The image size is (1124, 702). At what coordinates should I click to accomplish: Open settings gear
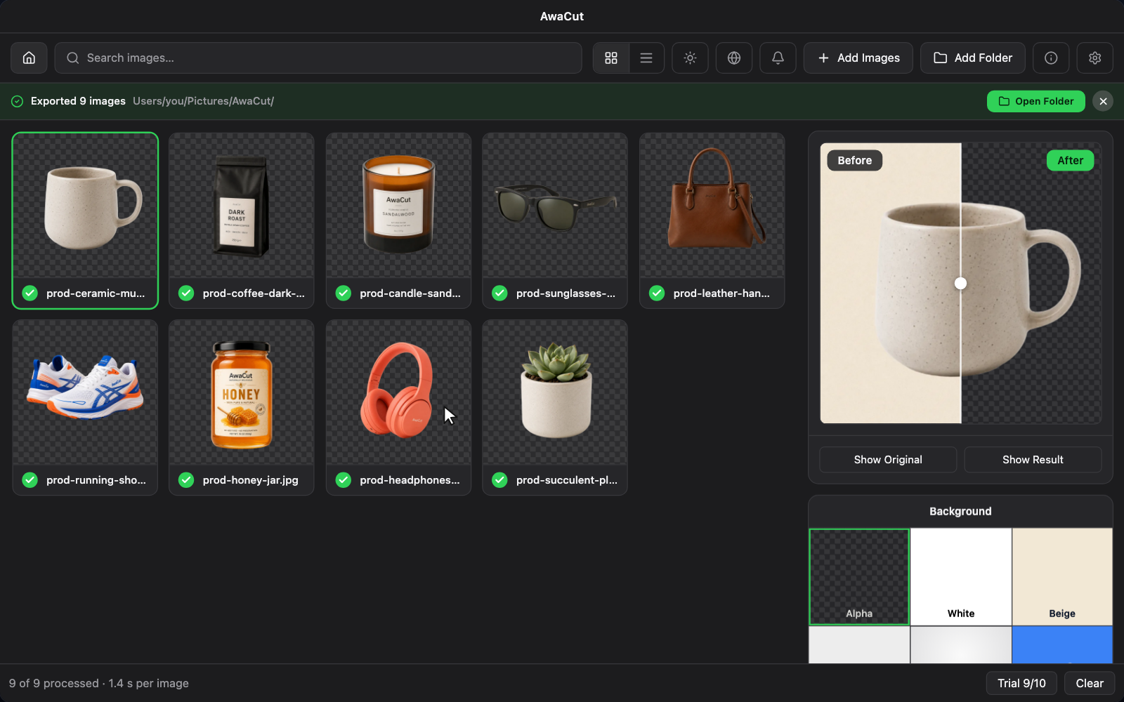(1094, 58)
